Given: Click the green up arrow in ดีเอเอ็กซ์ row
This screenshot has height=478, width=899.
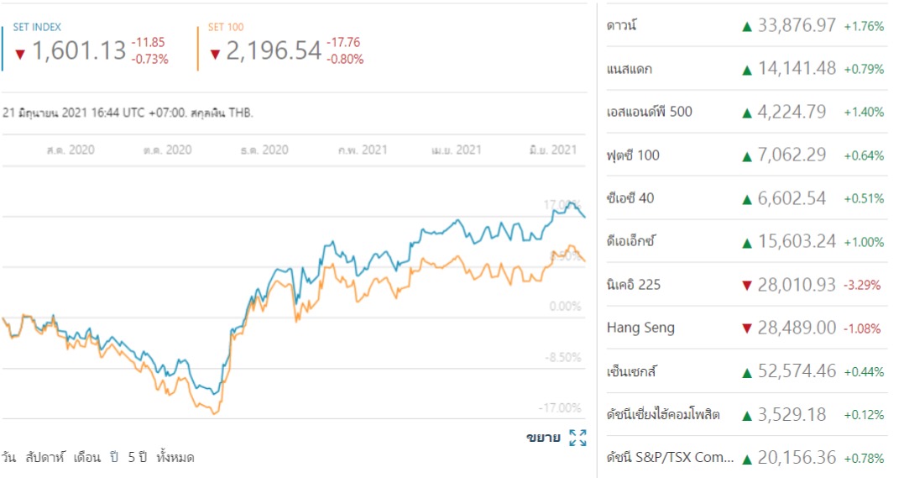Looking at the screenshot, I should coord(746,242).
